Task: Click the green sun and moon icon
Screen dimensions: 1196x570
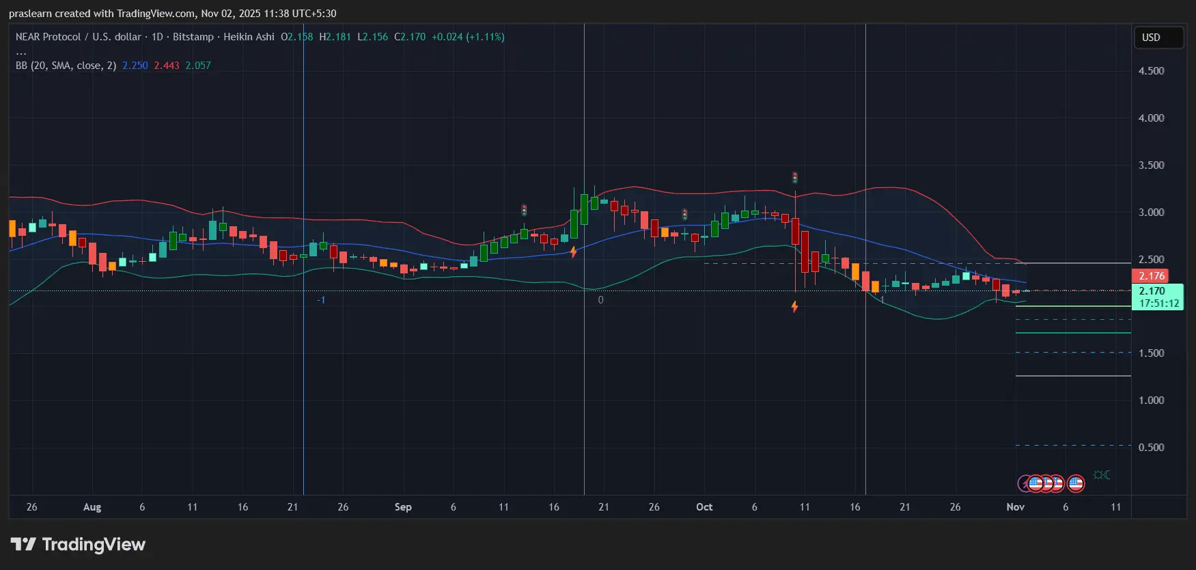Action: 1101,475
